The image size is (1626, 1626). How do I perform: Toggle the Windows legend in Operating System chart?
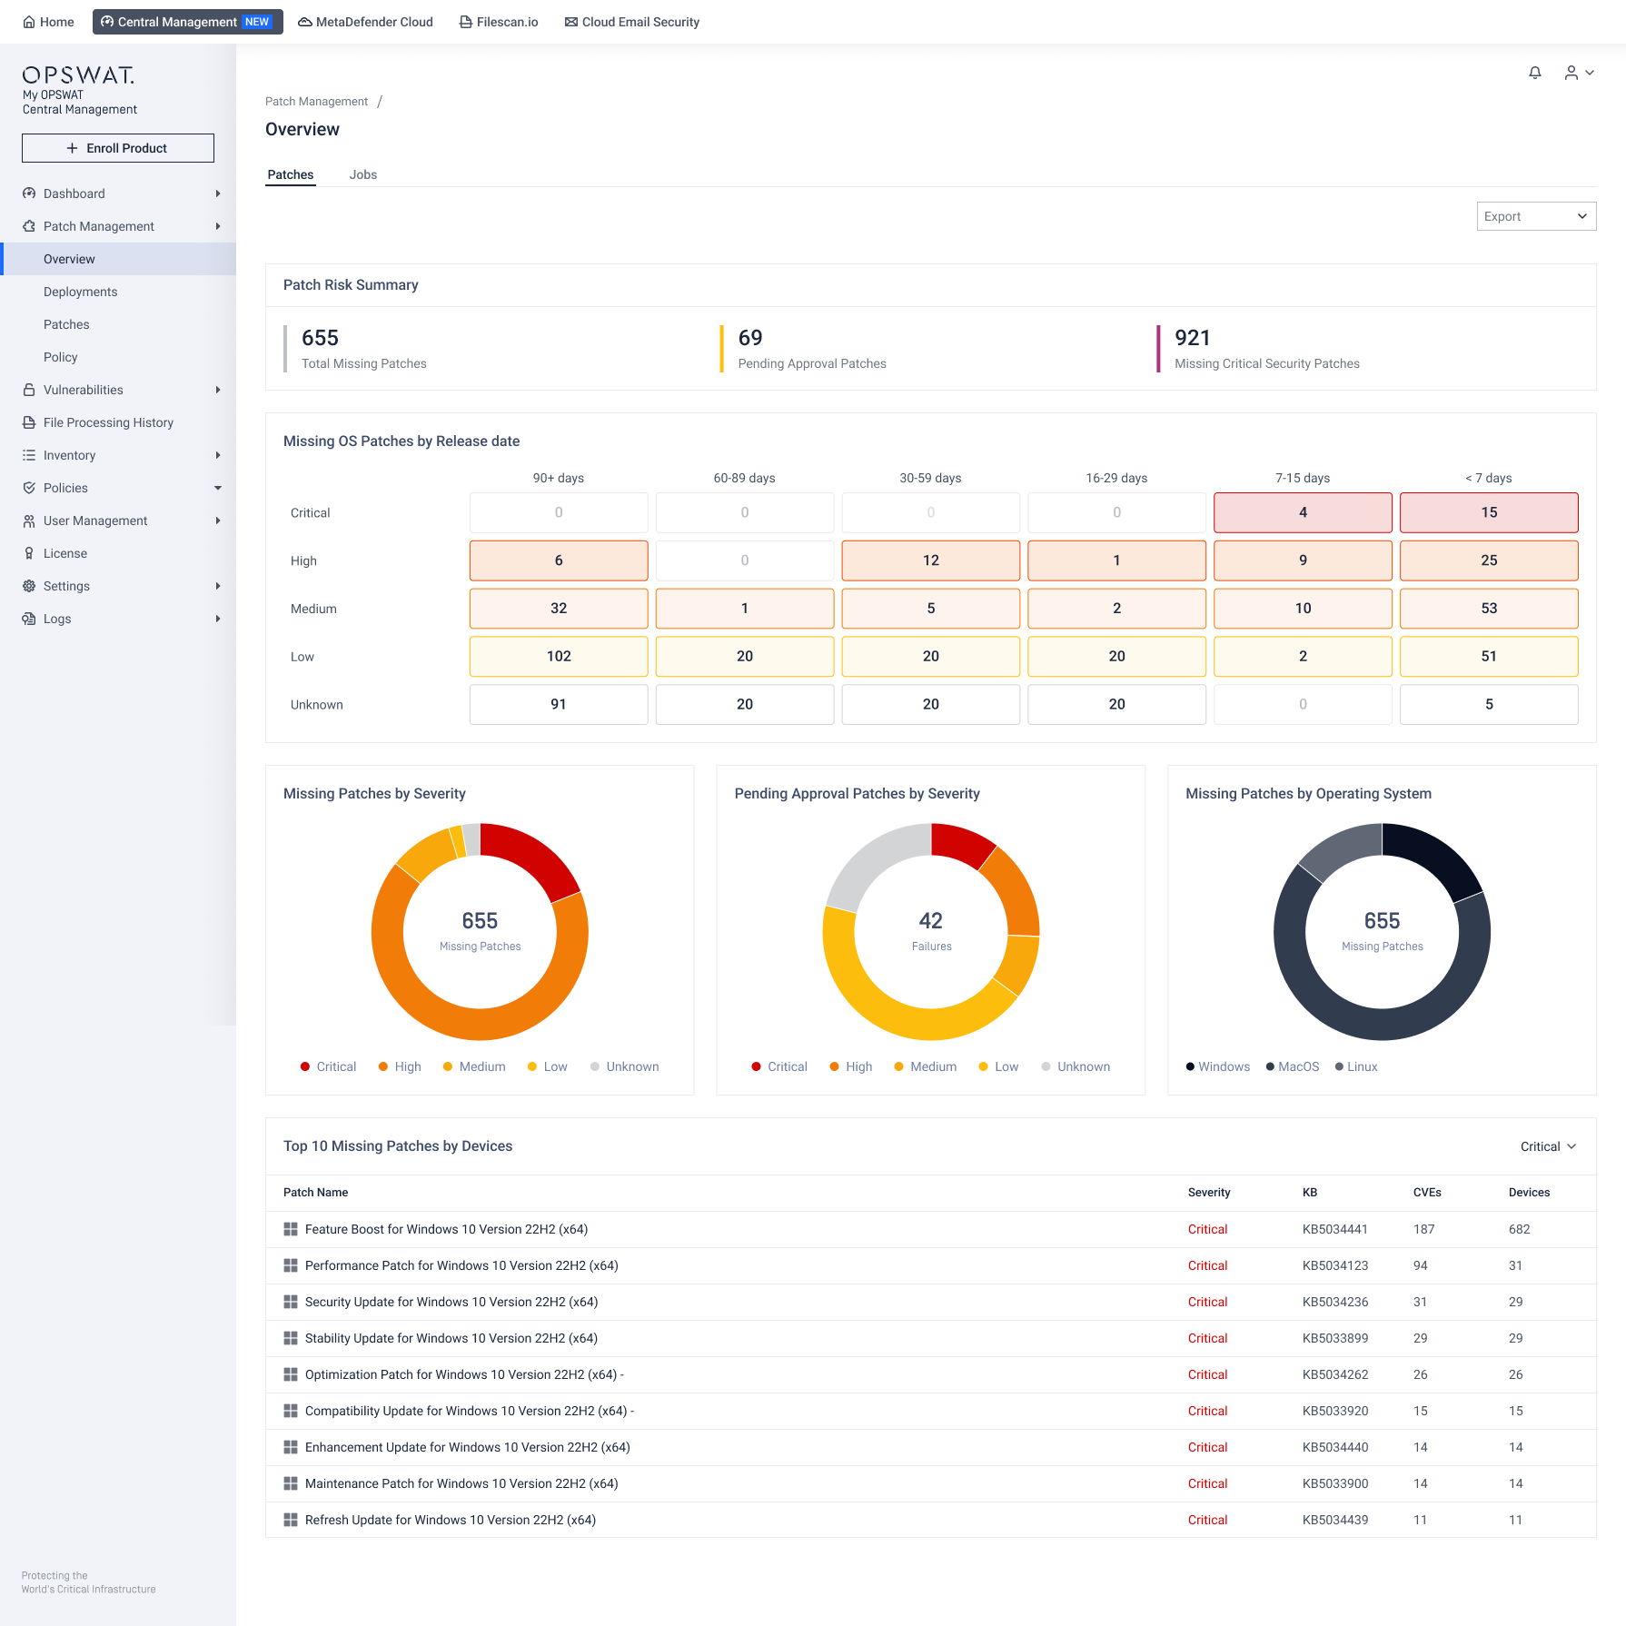[1217, 1066]
